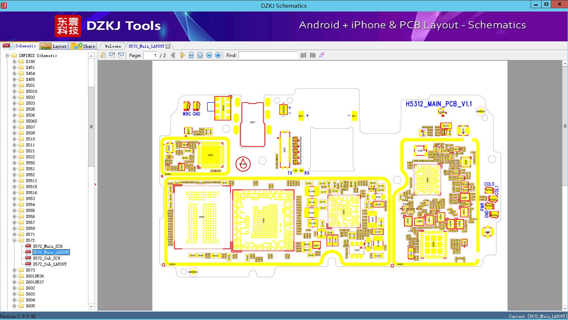Open X572_Sub_LAYOUT file

[x=50, y=264]
